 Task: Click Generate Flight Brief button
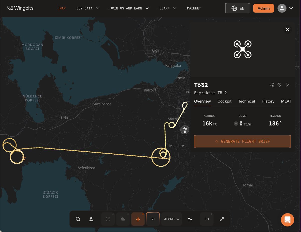pyautogui.click(x=243, y=141)
